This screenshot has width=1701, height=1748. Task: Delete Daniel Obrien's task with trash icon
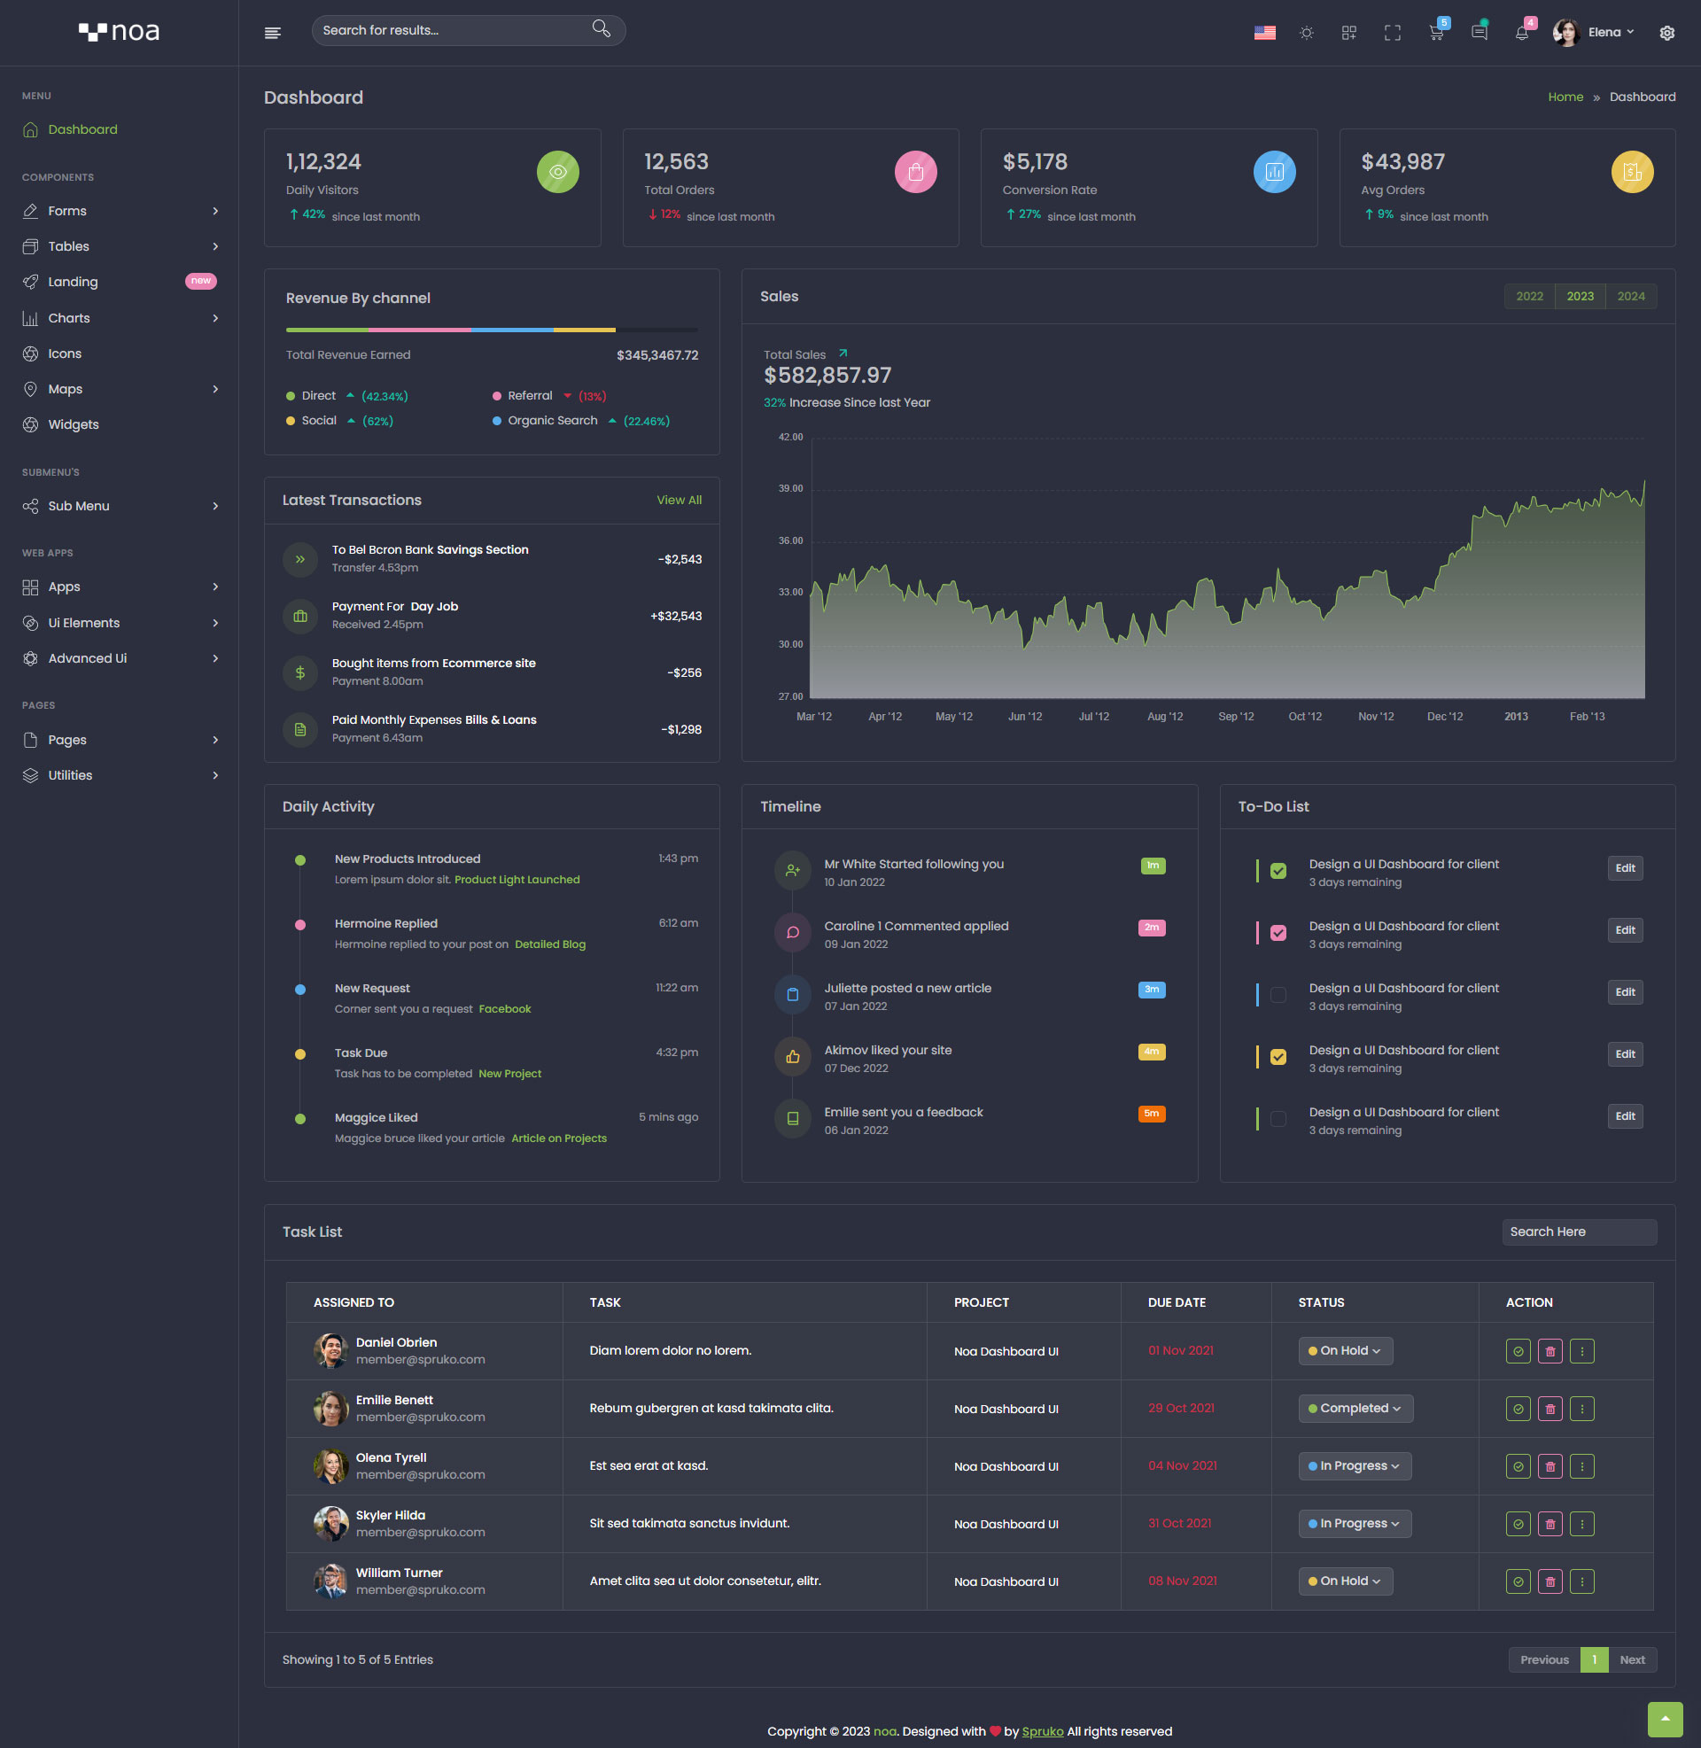[1550, 1351]
